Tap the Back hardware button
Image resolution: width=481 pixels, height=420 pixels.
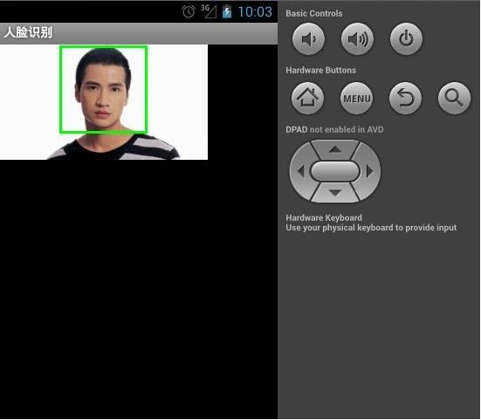405,98
